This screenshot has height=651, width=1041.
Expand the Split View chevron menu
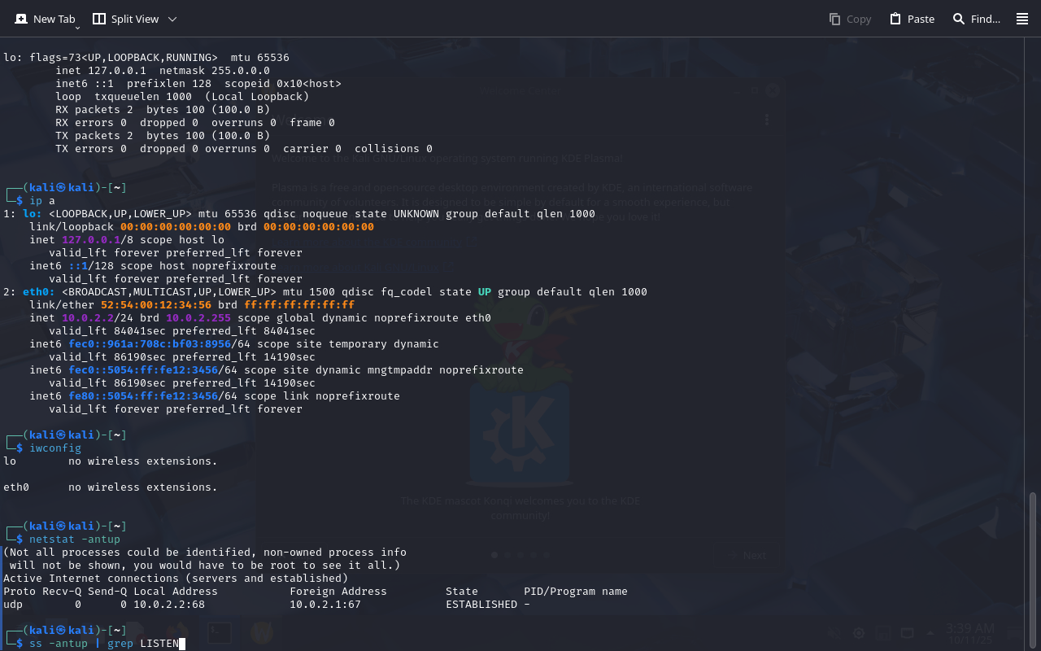click(x=172, y=19)
